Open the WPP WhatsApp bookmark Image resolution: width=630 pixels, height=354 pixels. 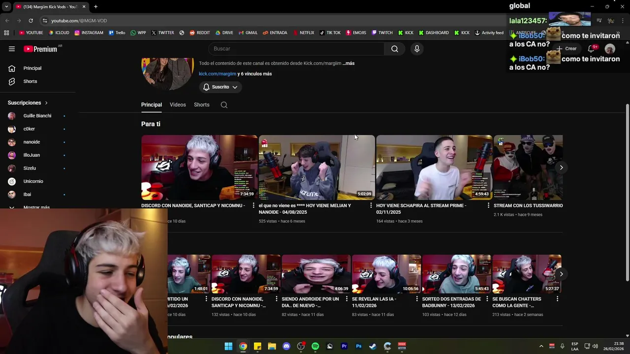(x=138, y=33)
